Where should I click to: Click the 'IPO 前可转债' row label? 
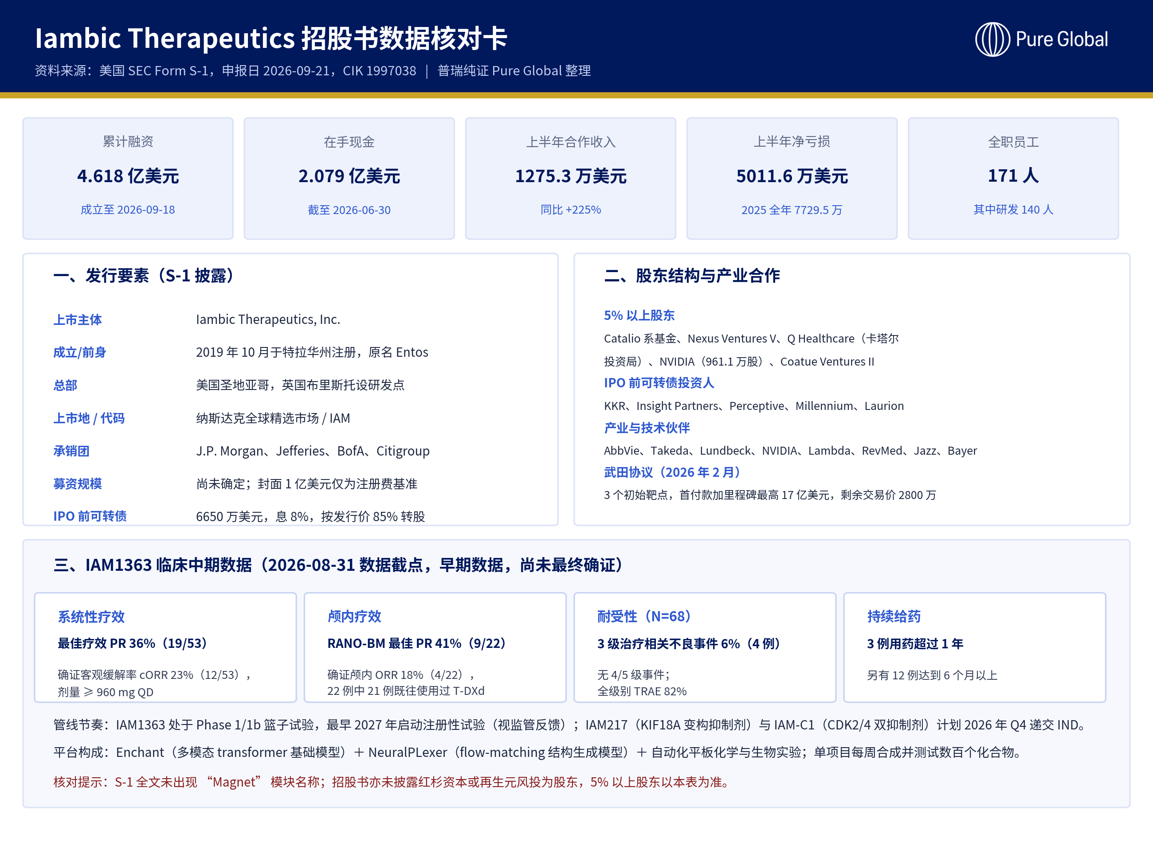pyautogui.click(x=90, y=516)
